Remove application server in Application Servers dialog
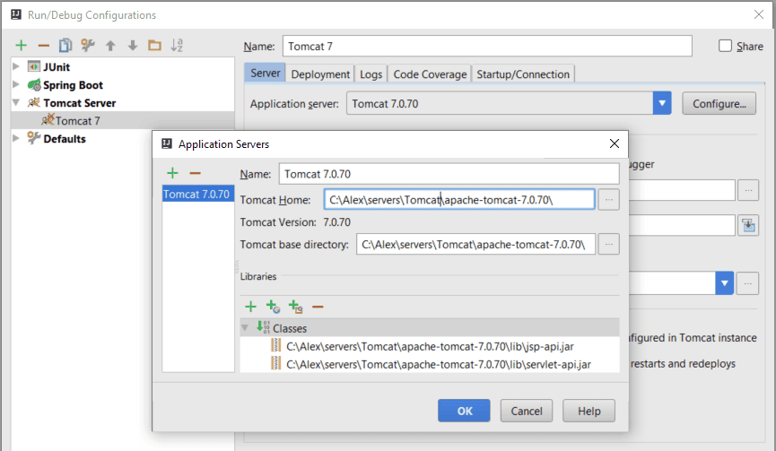Image resolution: width=776 pixels, height=451 pixels. pyautogui.click(x=195, y=173)
